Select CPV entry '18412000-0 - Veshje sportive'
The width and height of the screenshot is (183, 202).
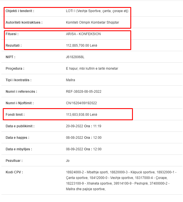click(111, 178)
